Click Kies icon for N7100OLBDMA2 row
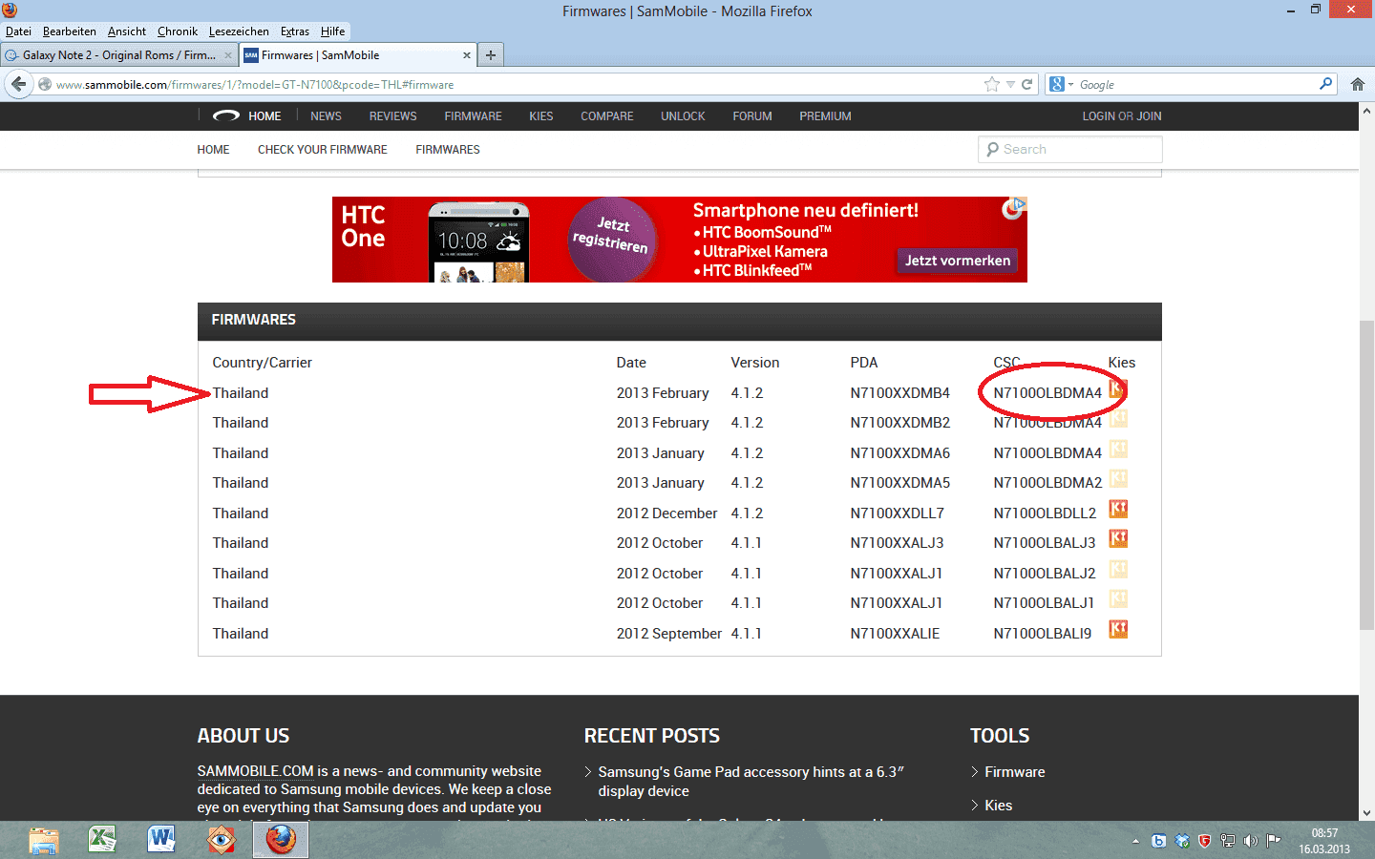This screenshot has width=1375, height=859. point(1118,478)
